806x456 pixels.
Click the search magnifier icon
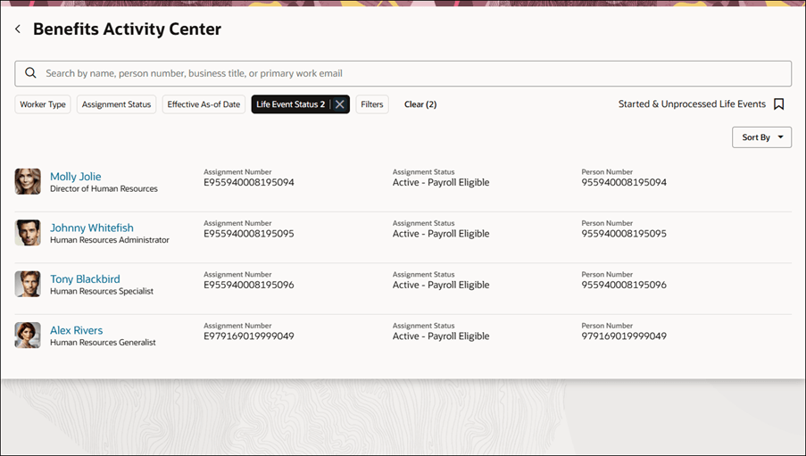31,73
